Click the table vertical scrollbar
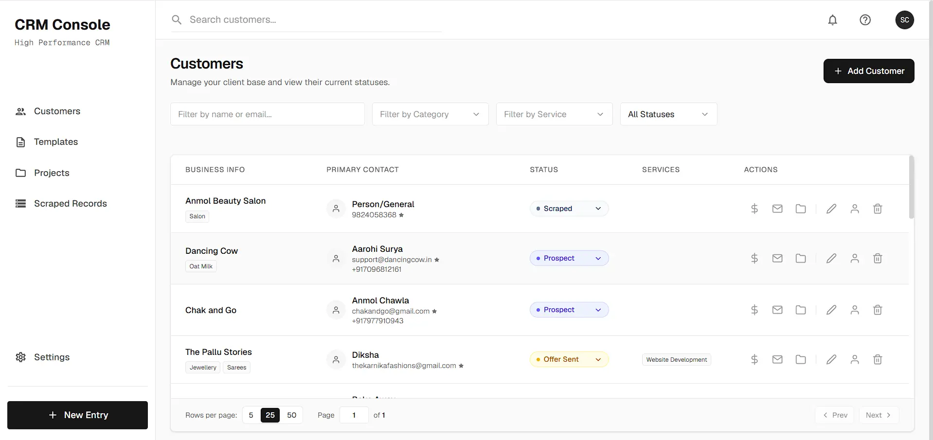 click(912, 187)
